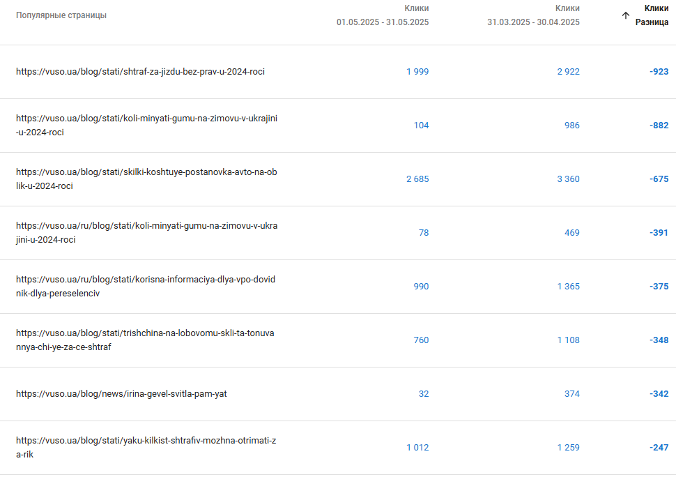
Task: Click the -348 difference value
Action: (x=659, y=340)
